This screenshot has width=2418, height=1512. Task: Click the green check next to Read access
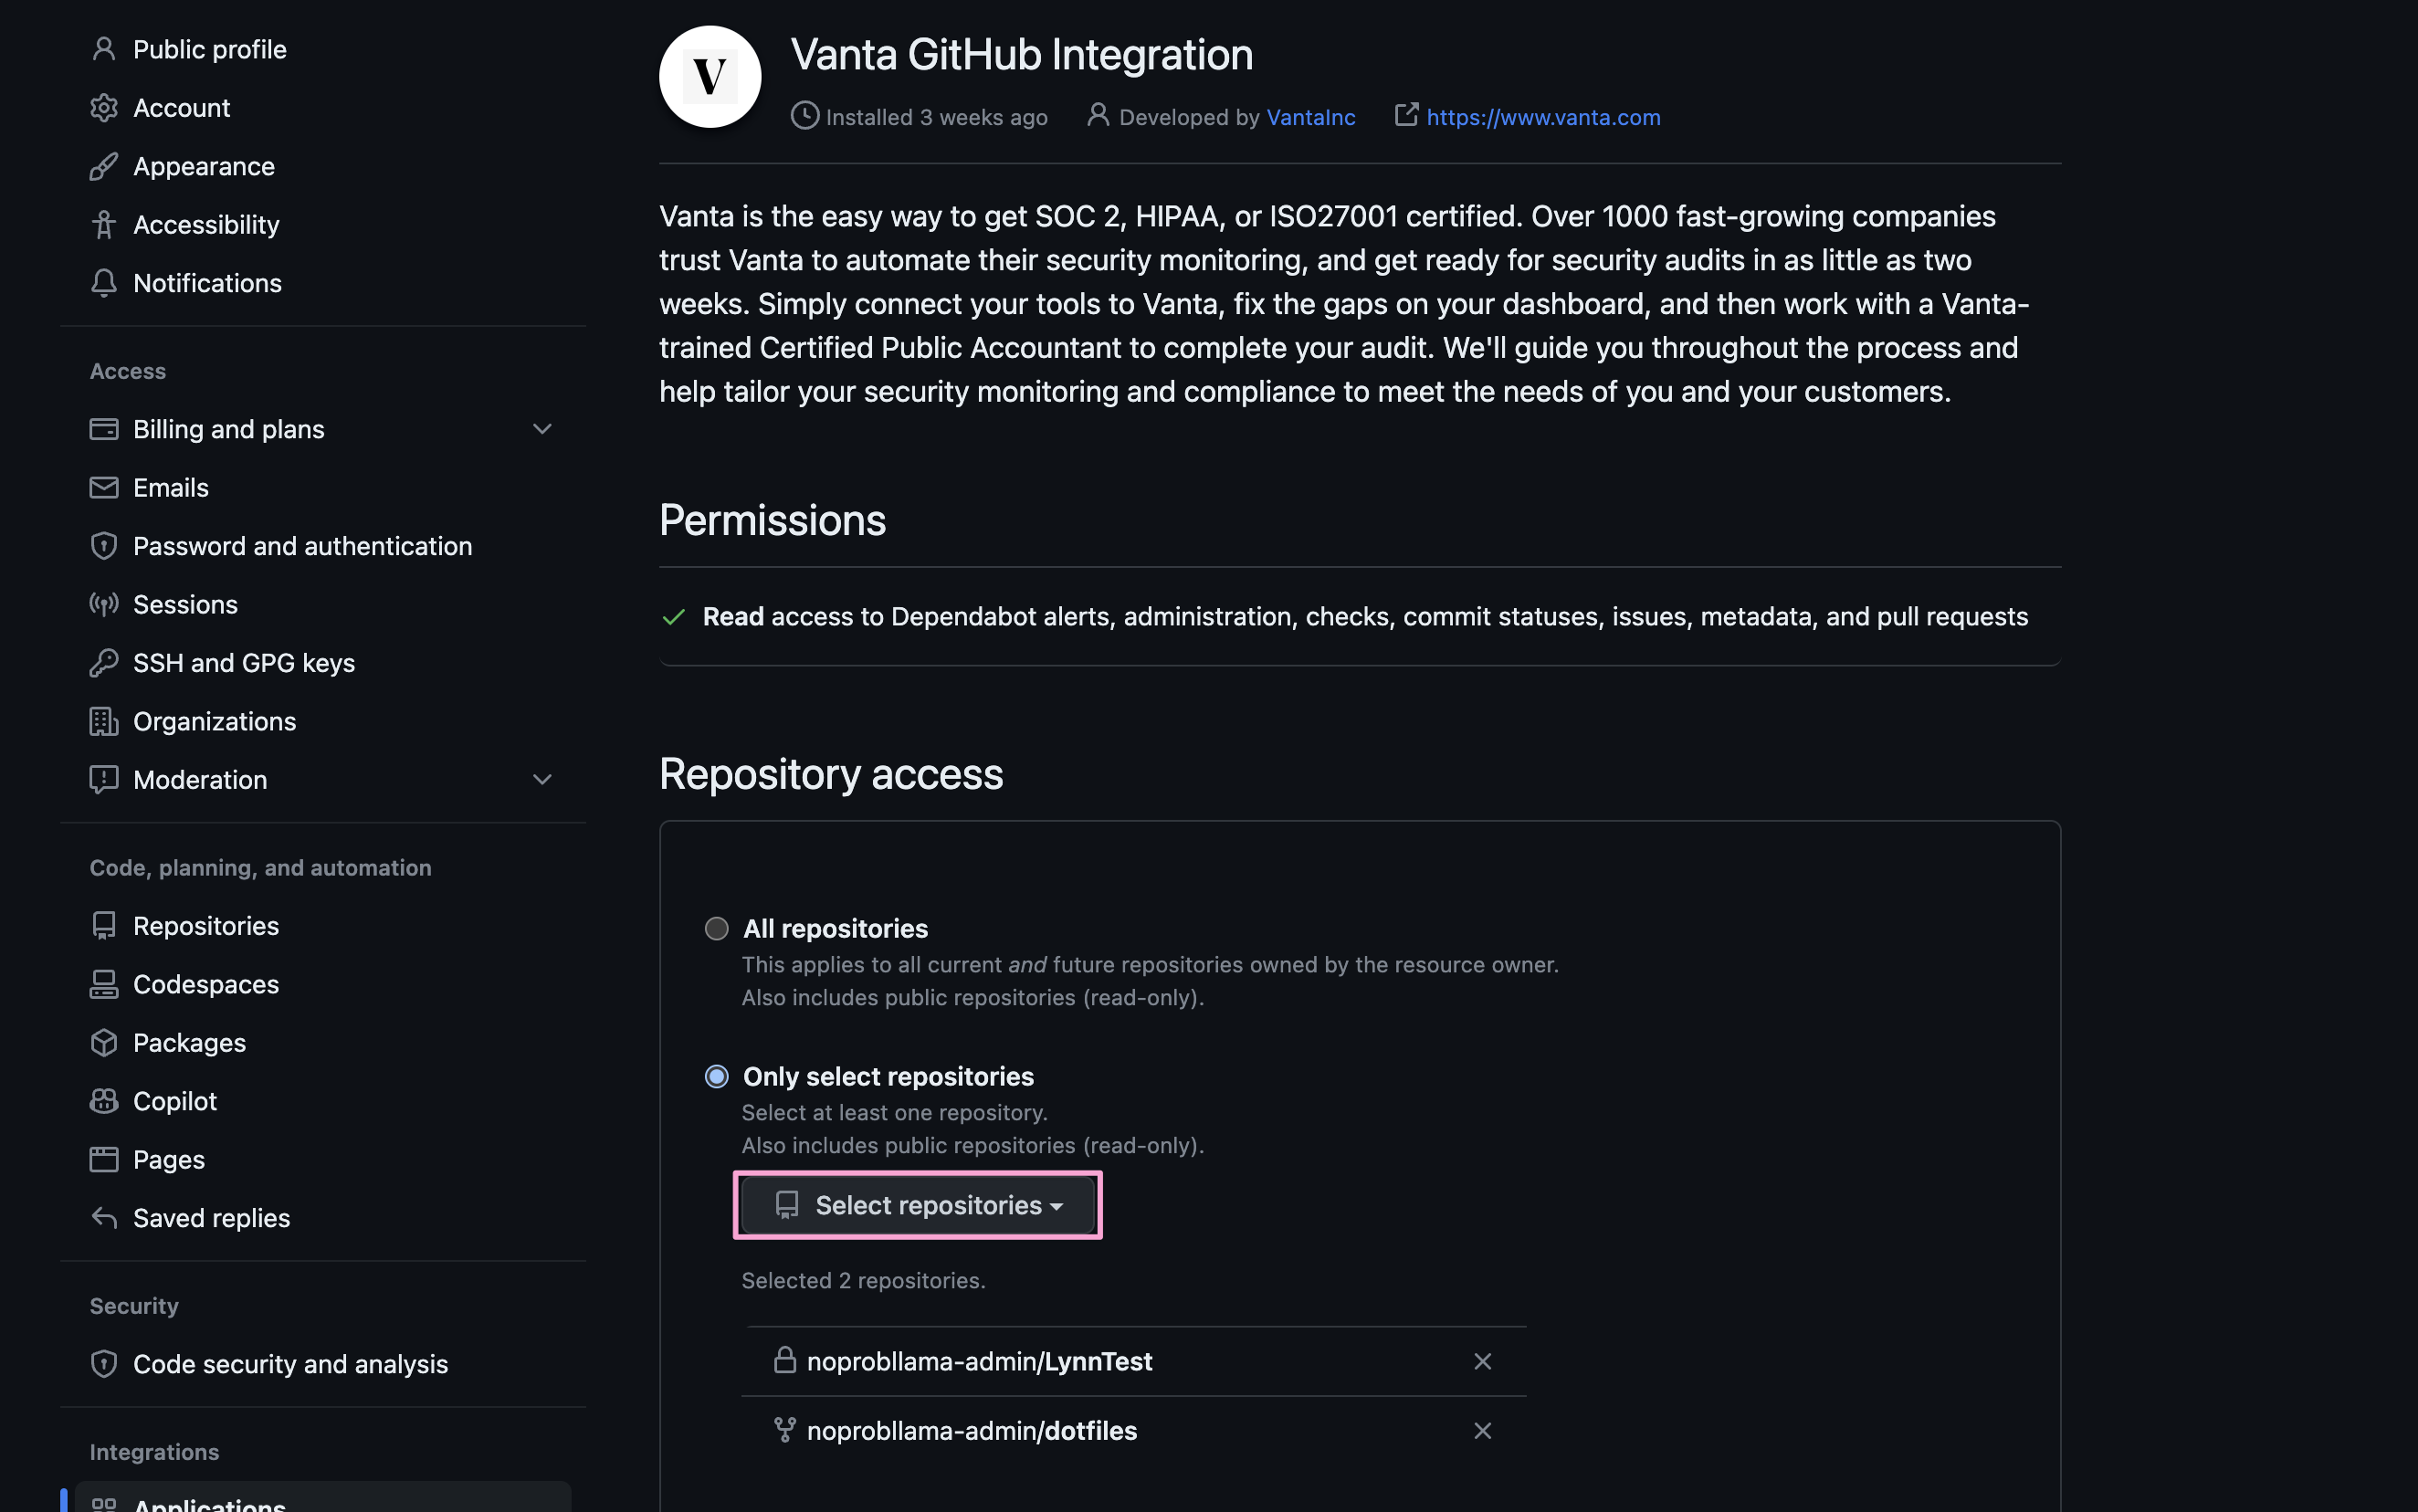(674, 617)
